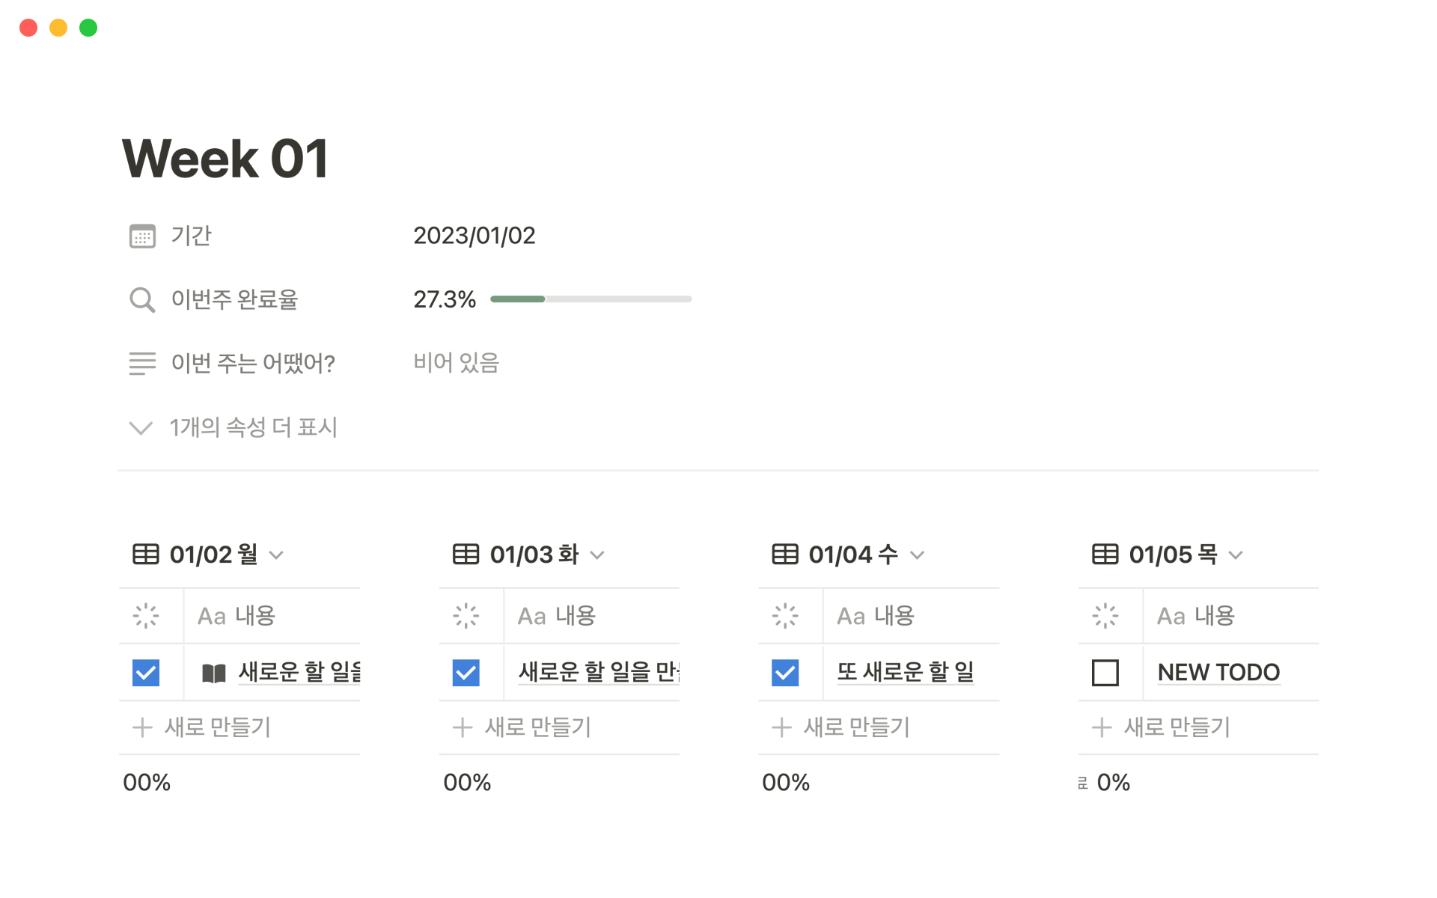This screenshot has width=1437, height=898.
Task: Open the NEW TODO page link
Action: click(1218, 673)
